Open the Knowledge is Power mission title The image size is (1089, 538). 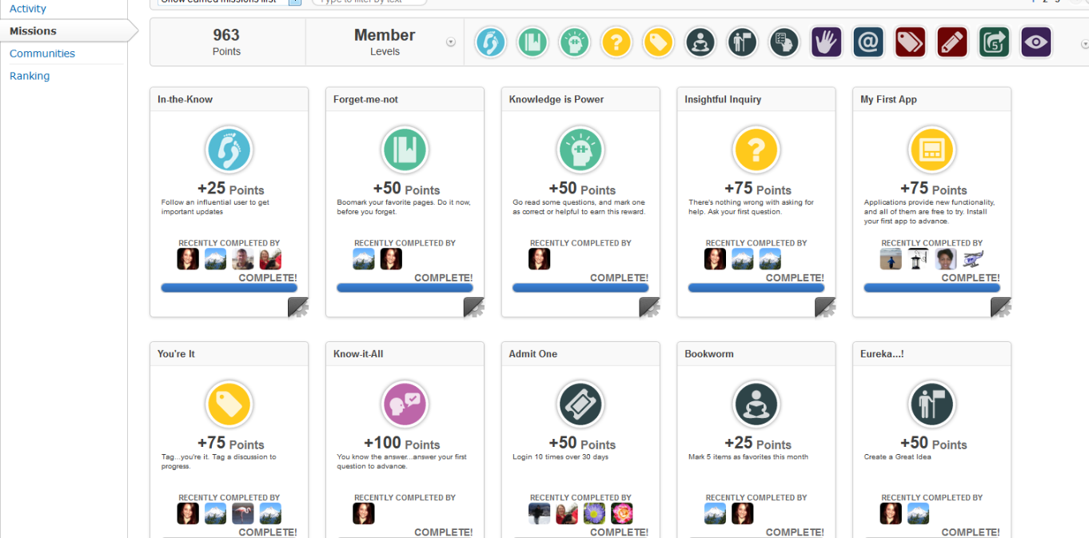pyautogui.click(x=556, y=99)
